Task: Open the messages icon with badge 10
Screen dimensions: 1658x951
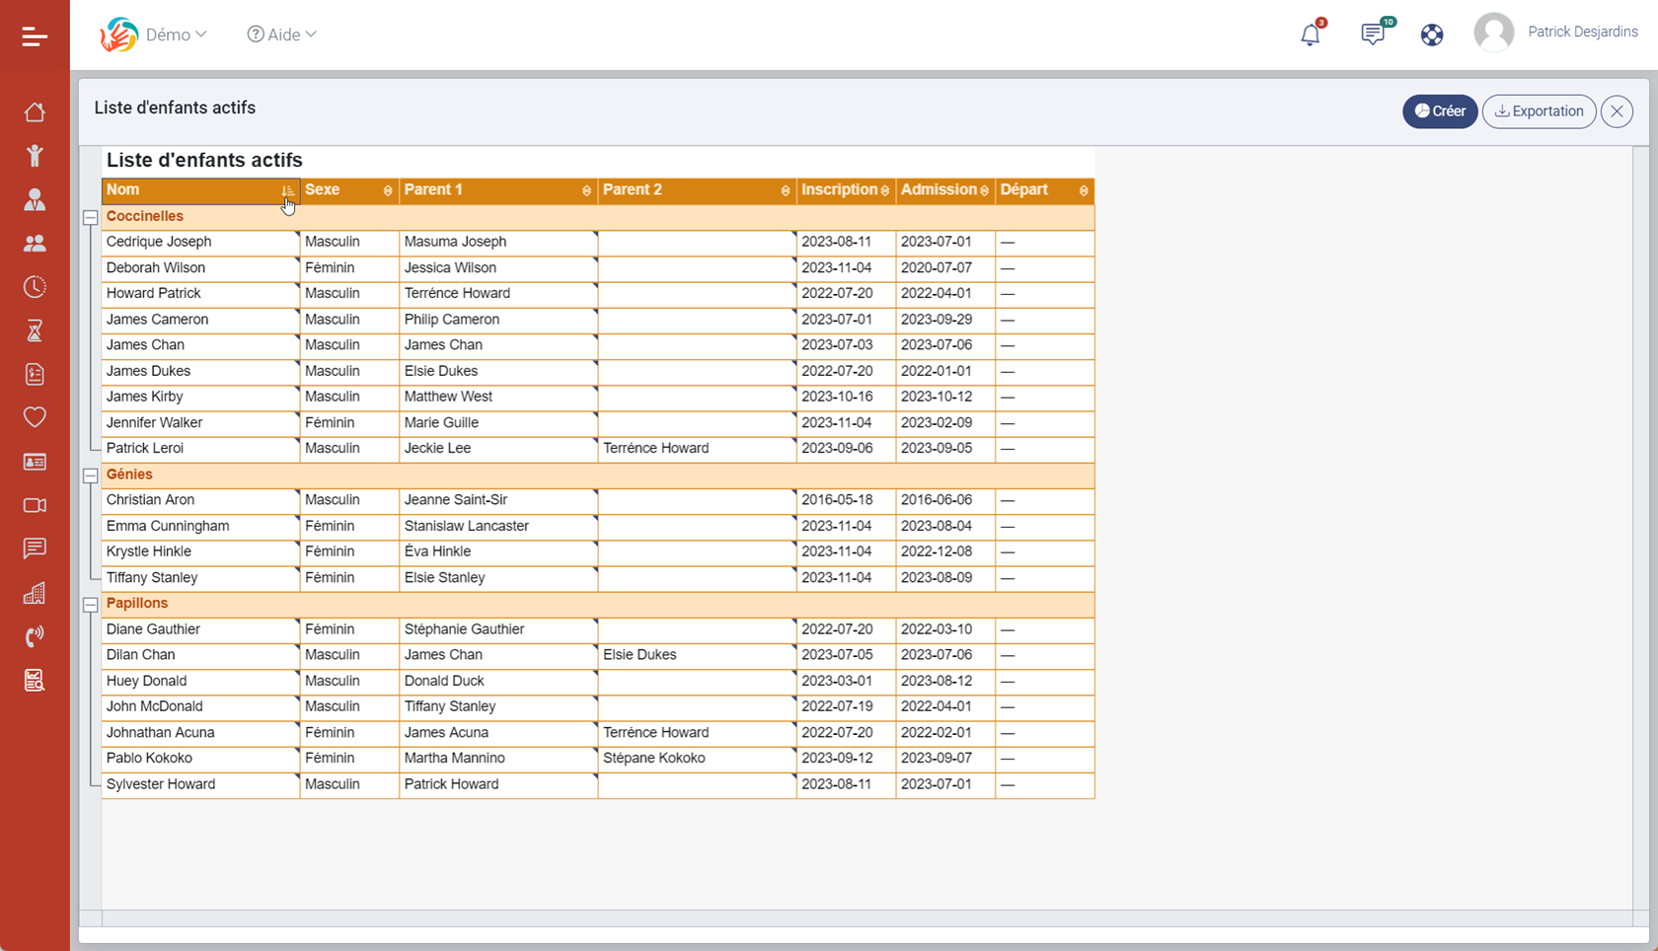Action: point(1372,35)
